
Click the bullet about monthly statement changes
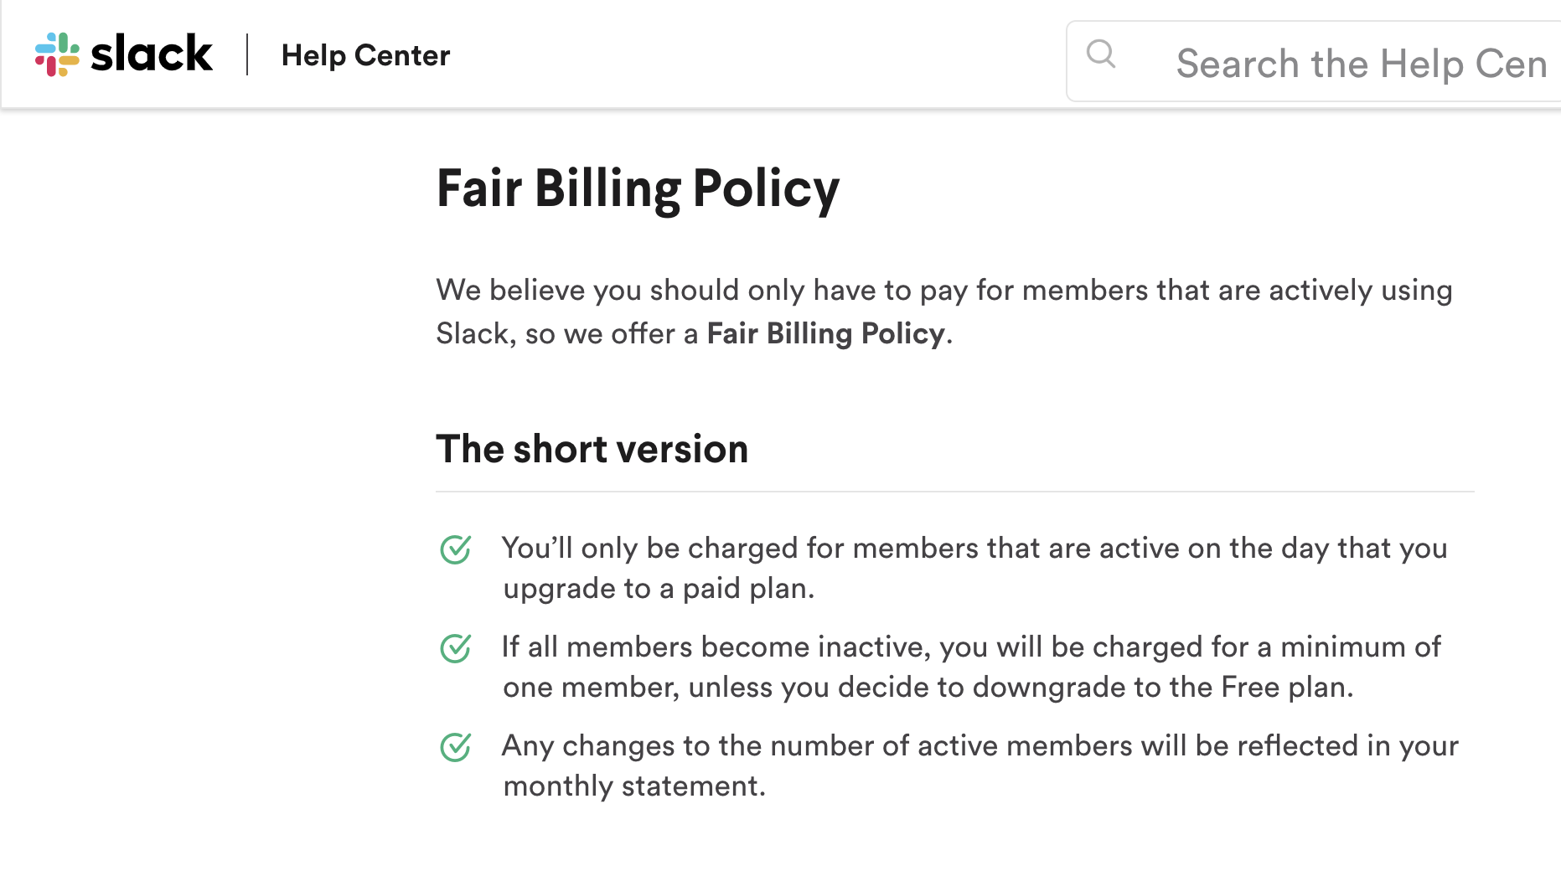tap(980, 765)
